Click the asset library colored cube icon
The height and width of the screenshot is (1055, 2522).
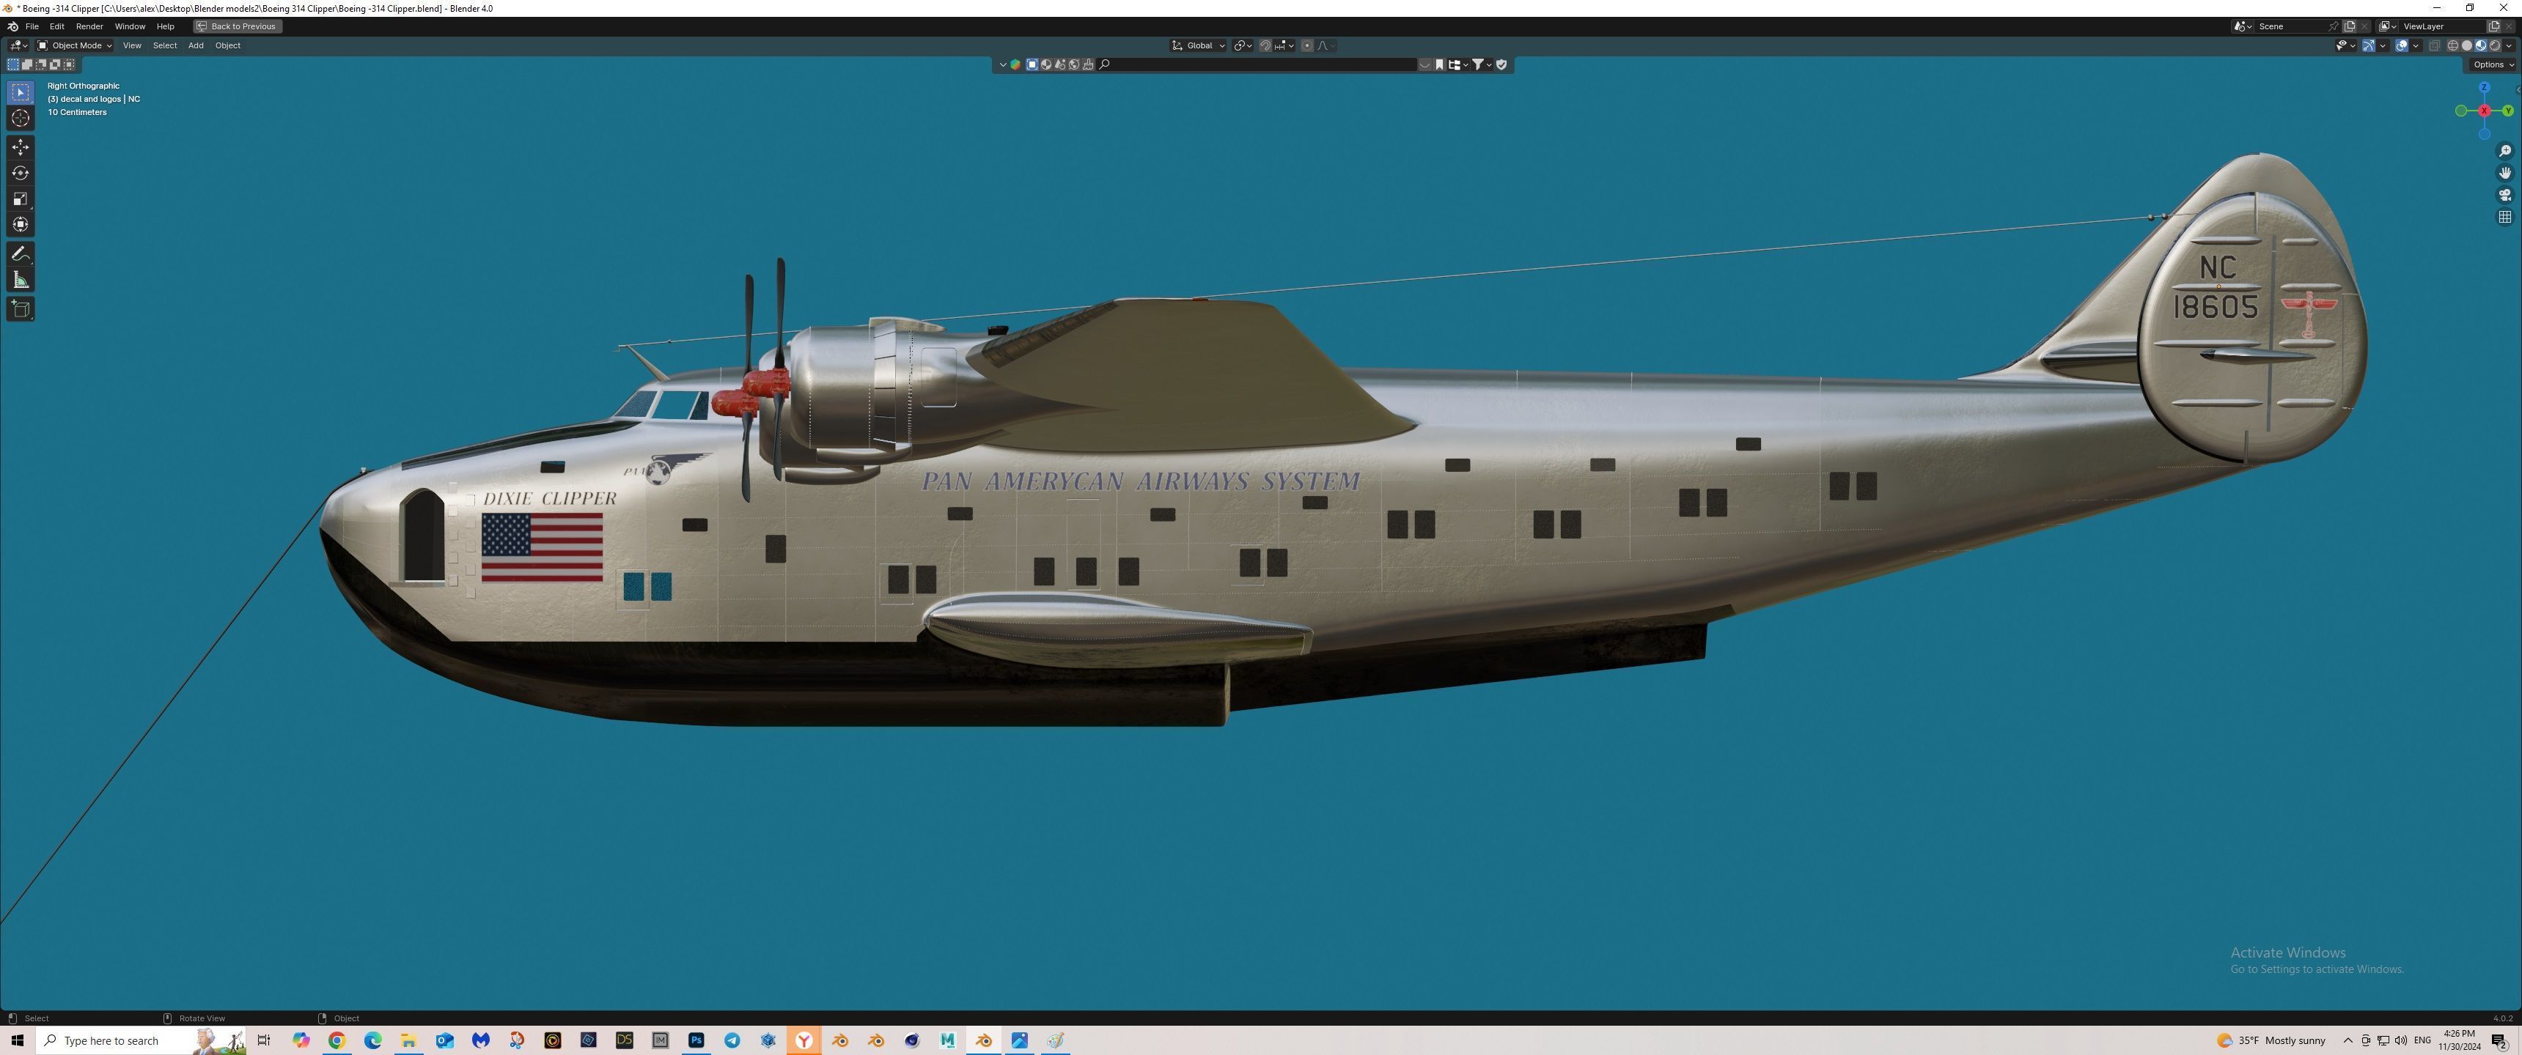[1015, 64]
